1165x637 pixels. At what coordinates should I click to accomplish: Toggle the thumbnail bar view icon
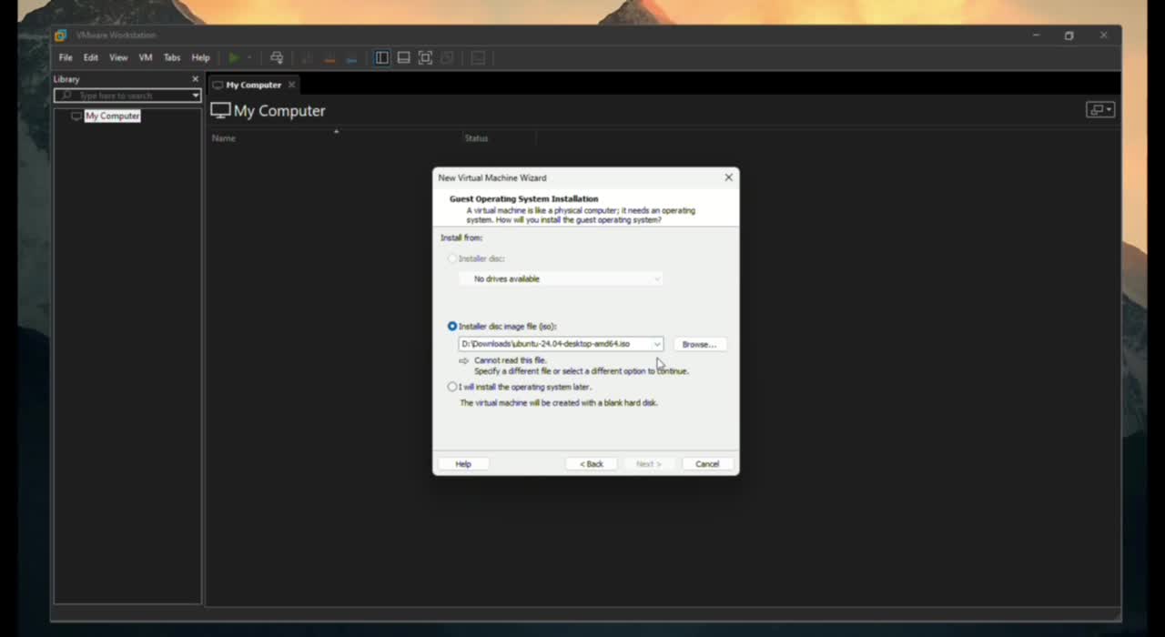click(x=403, y=57)
